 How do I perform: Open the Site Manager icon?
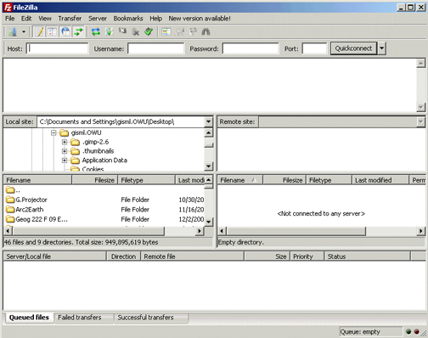coord(13,31)
